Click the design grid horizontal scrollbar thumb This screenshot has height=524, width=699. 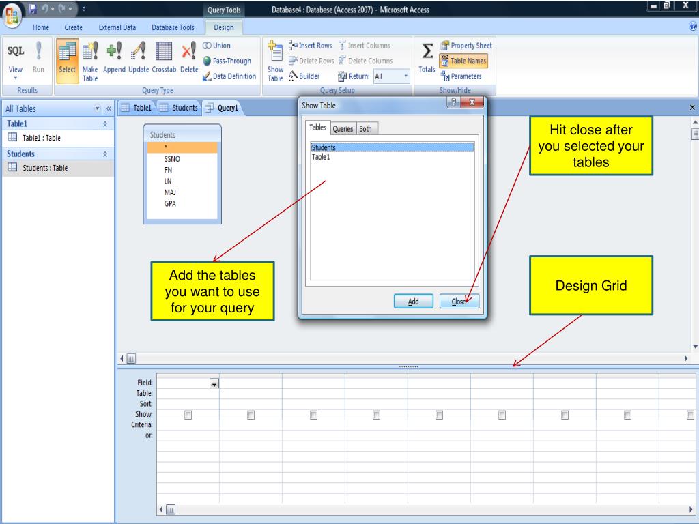(x=171, y=509)
